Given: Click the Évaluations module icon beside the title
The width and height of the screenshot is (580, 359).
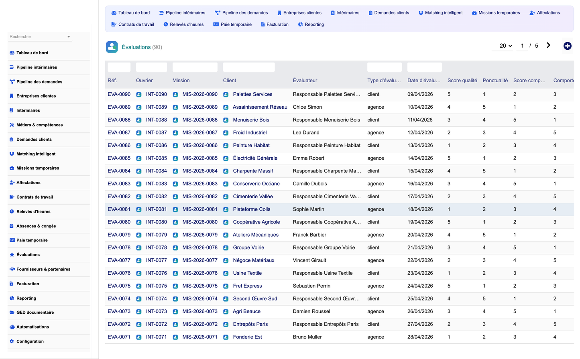Looking at the screenshot, I should click(x=112, y=47).
